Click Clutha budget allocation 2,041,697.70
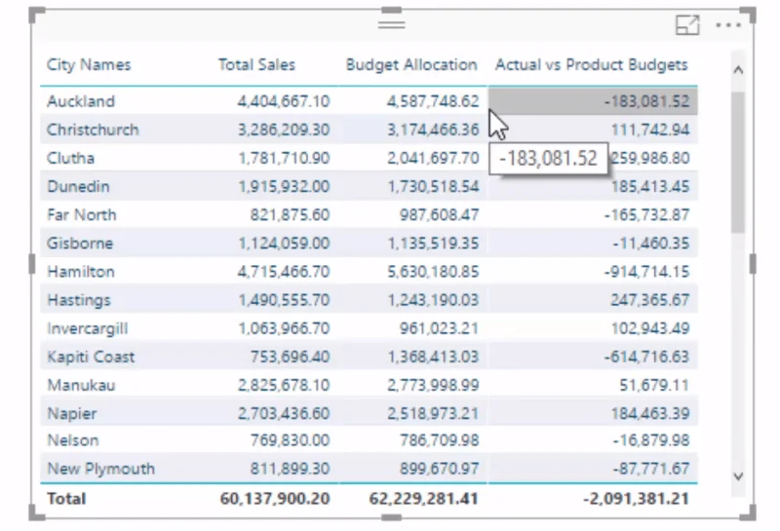Viewport: 780px width, 531px height. pyautogui.click(x=433, y=158)
